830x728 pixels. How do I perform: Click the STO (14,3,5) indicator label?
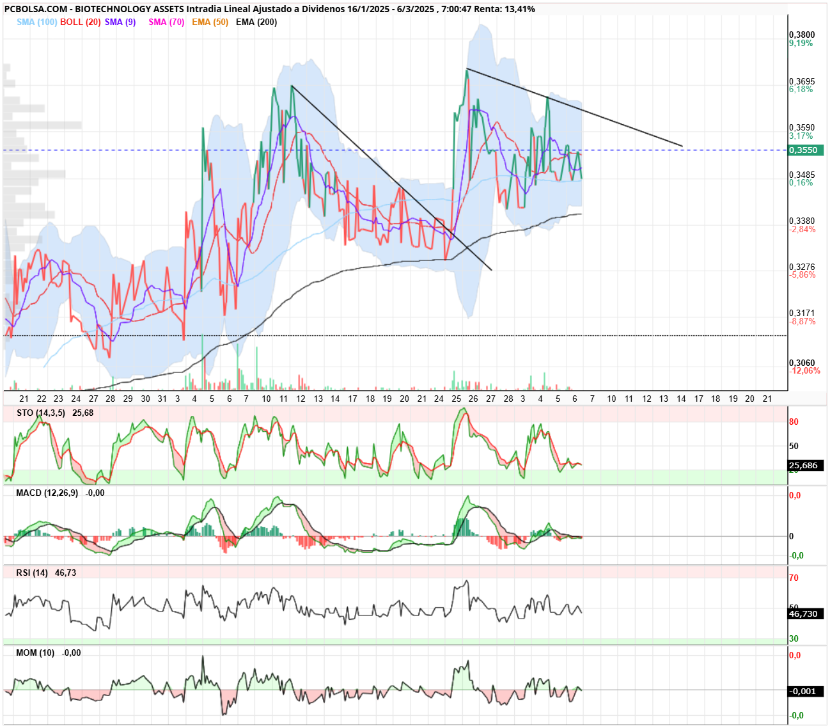tap(41, 413)
